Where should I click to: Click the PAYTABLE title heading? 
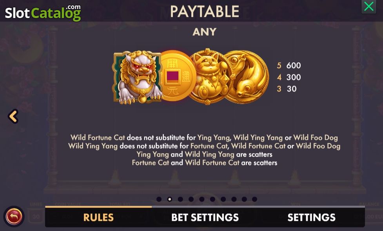click(205, 11)
